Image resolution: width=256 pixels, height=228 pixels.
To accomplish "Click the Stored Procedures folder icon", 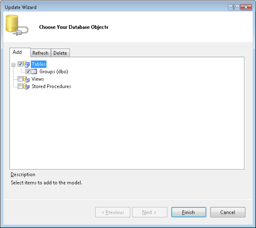I will click(x=26, y=86).
